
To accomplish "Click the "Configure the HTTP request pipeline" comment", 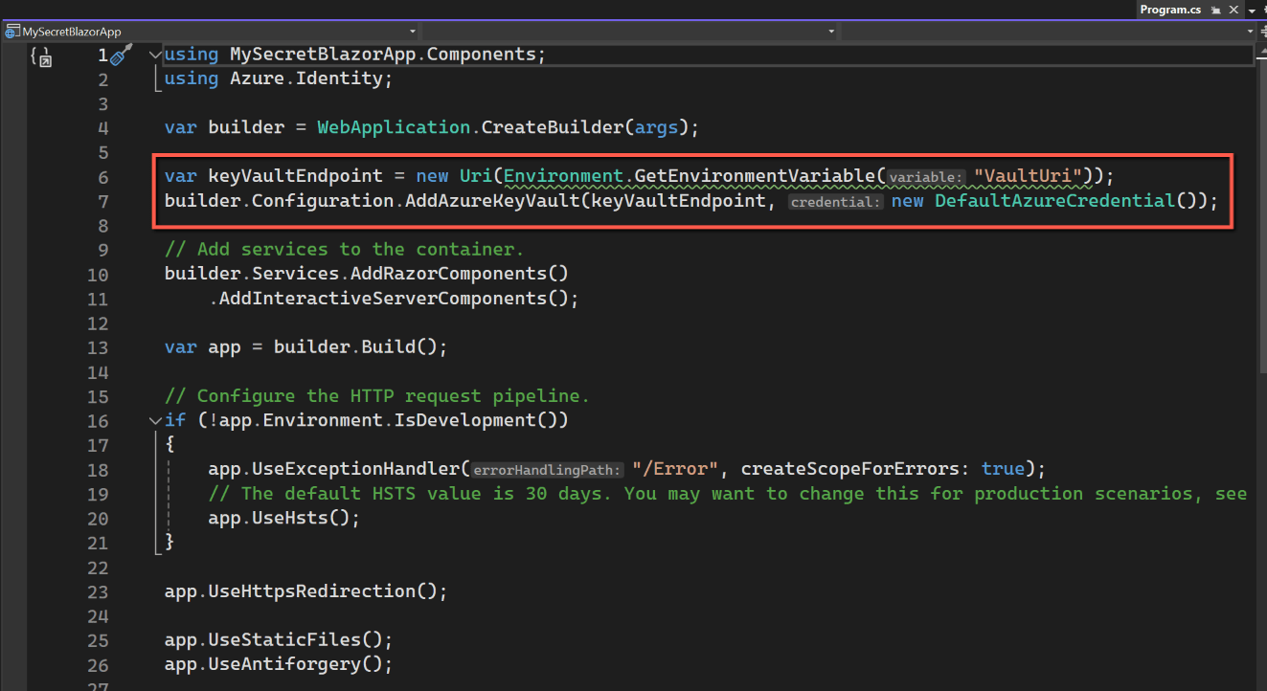I will [x=377, y=395].
